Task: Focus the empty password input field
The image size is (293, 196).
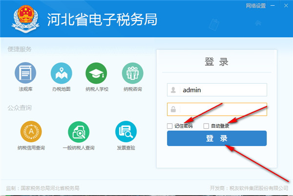Action: (x=217, y=109)
